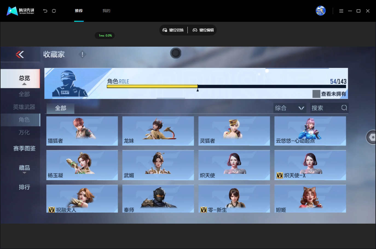The width and height of the screenshot is (376, 249).
Task: Select the 武媚 character card
Action: point(158,165)
